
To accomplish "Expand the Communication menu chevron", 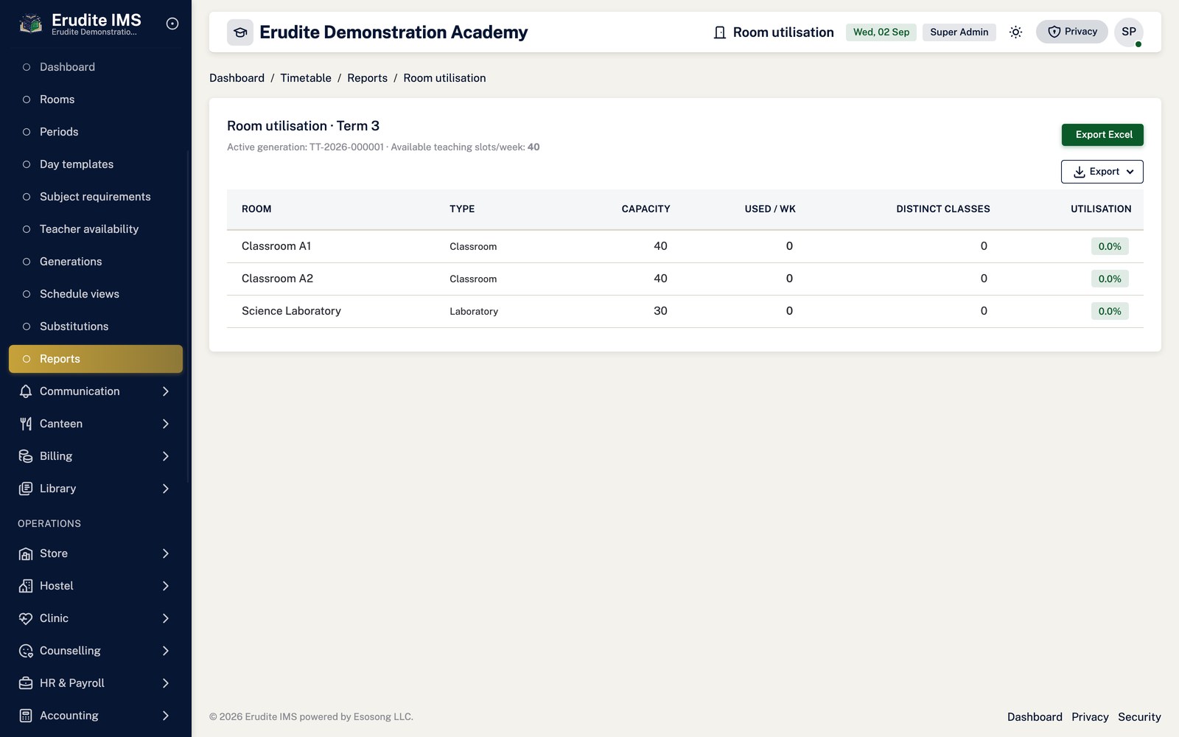I will (166, 391).
